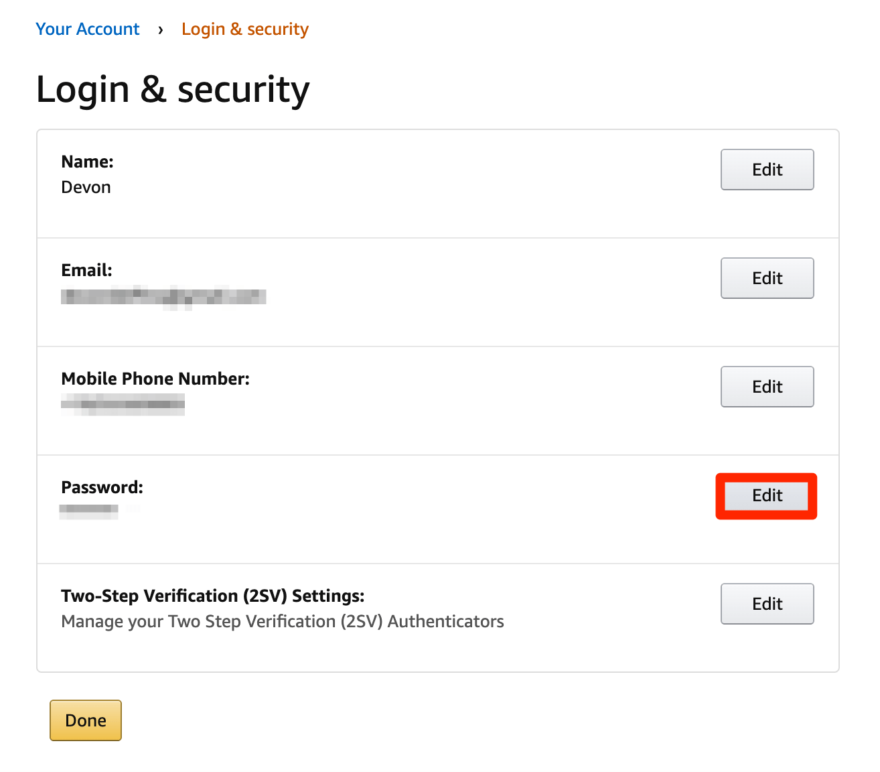880x772 pixels.
Task: Click the breadcrumb separator chevron
Action: click(161, 30)
